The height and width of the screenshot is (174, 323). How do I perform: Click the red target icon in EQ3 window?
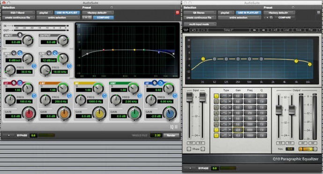point(177,13)
